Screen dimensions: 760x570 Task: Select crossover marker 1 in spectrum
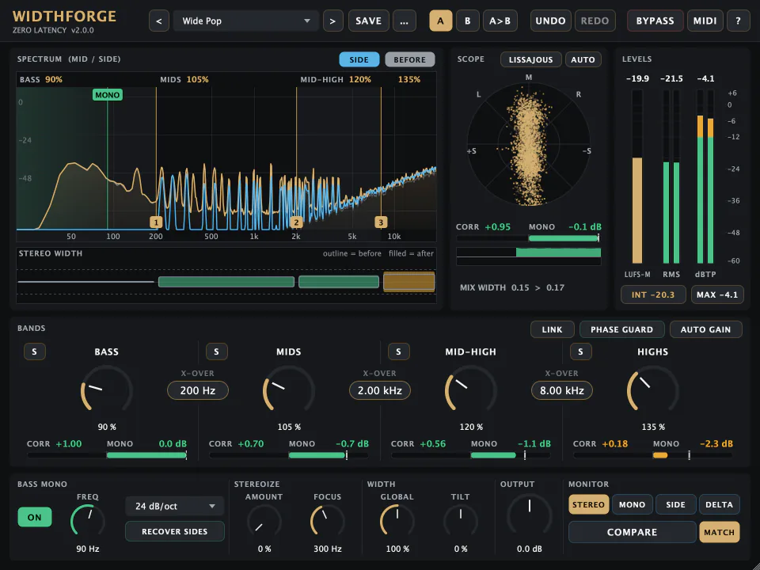pyautogui.click(x=156, y=222)
